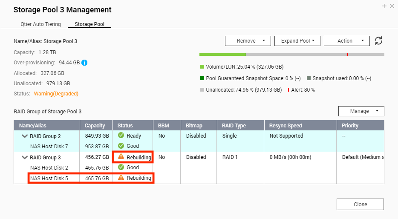Screen dimensions: 398x219
Task: Click green check icon beside Ready status
Action: [x=121, y=135]
